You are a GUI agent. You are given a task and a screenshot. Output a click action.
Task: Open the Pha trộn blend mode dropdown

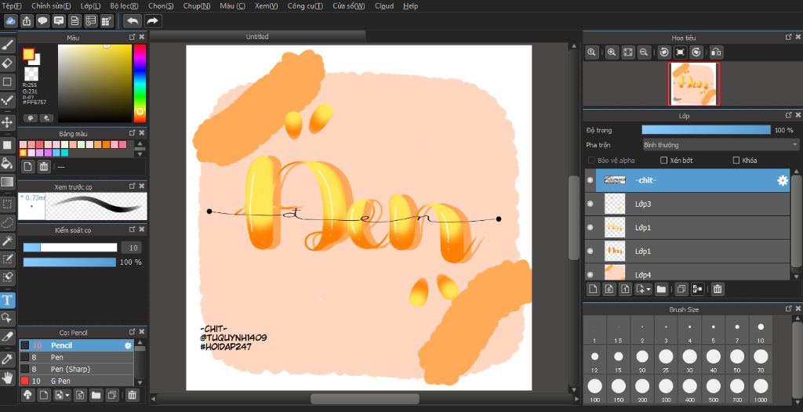[721, 145]
